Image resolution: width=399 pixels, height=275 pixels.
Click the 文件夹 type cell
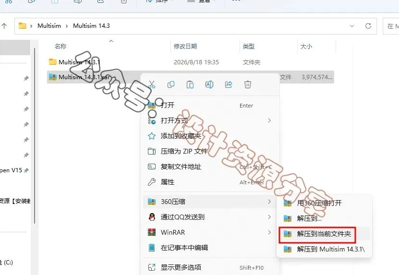point(252,62)
